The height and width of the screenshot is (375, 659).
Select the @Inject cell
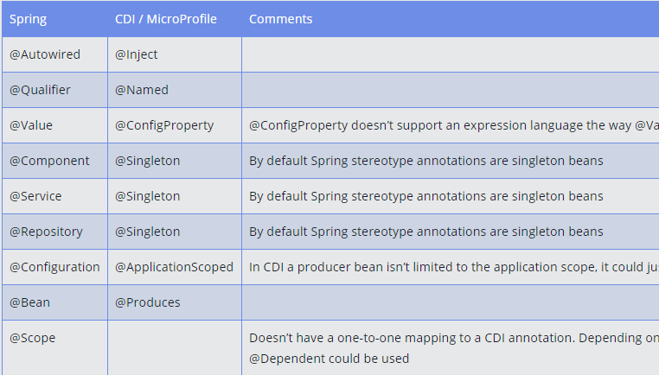click(175, 54)
